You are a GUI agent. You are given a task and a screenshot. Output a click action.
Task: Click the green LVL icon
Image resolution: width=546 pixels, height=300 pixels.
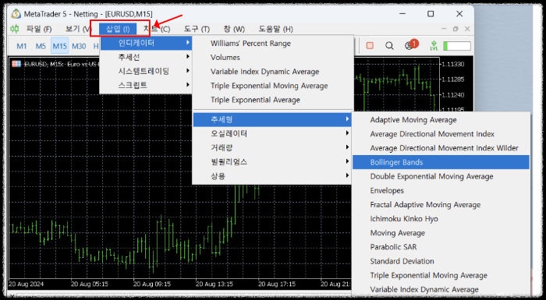(434, 46)
